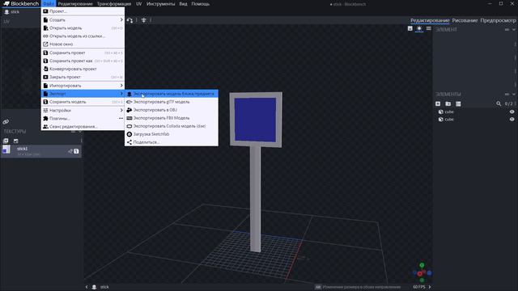Click the plugin puzzle icon beside Плагины
This screenshot has width=518, height=291.
point(45,119)
